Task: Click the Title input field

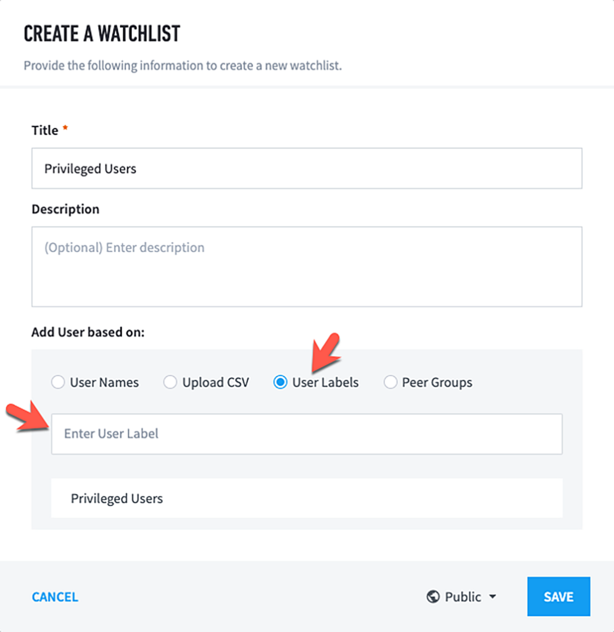Action: click(307, 168)
